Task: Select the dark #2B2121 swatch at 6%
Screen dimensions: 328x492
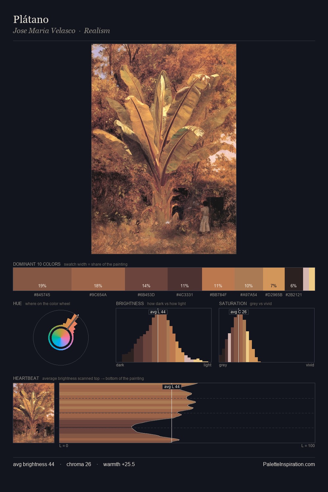Action: coord(294,279)
